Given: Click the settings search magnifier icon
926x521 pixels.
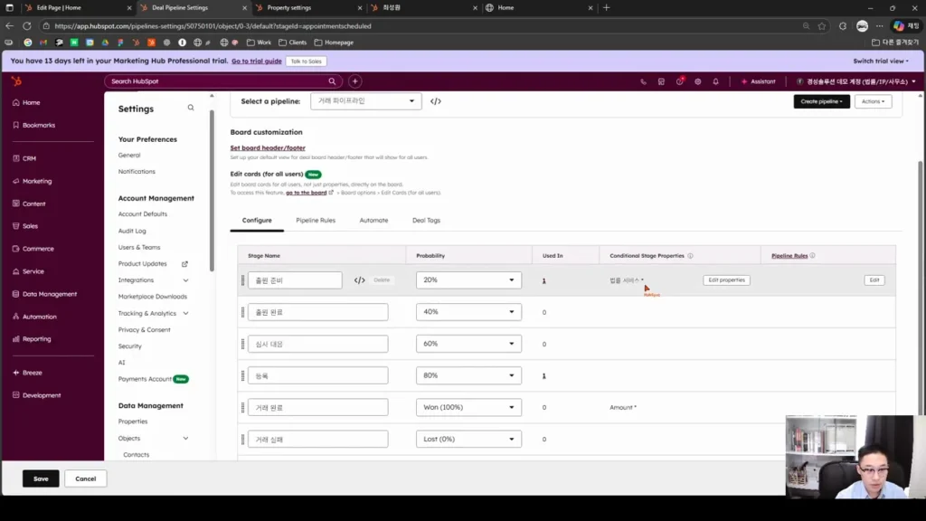Looking at the screenshot, I should 191,108.
